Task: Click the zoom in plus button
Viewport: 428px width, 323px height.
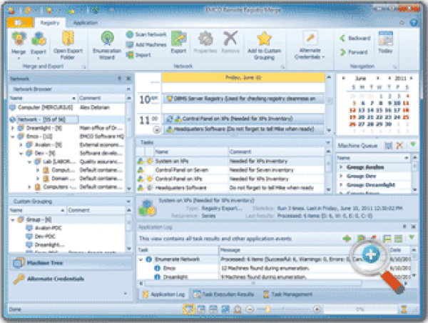Action: [x=317, y=309]
